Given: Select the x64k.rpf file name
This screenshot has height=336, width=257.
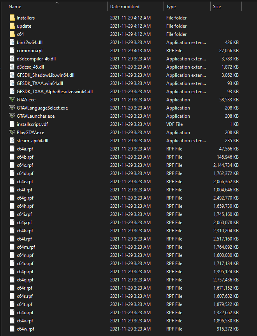Looking at the screenshot, I should coord(25,231).
